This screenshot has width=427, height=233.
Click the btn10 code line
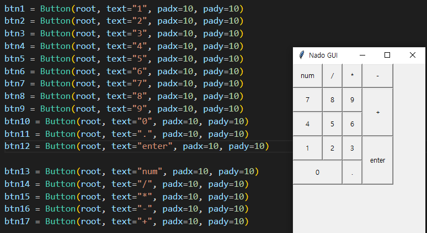[126, 121]
